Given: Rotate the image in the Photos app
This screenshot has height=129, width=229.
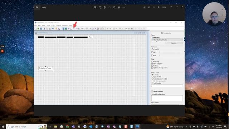Looking at the screenshot, I should coord(100,7).
